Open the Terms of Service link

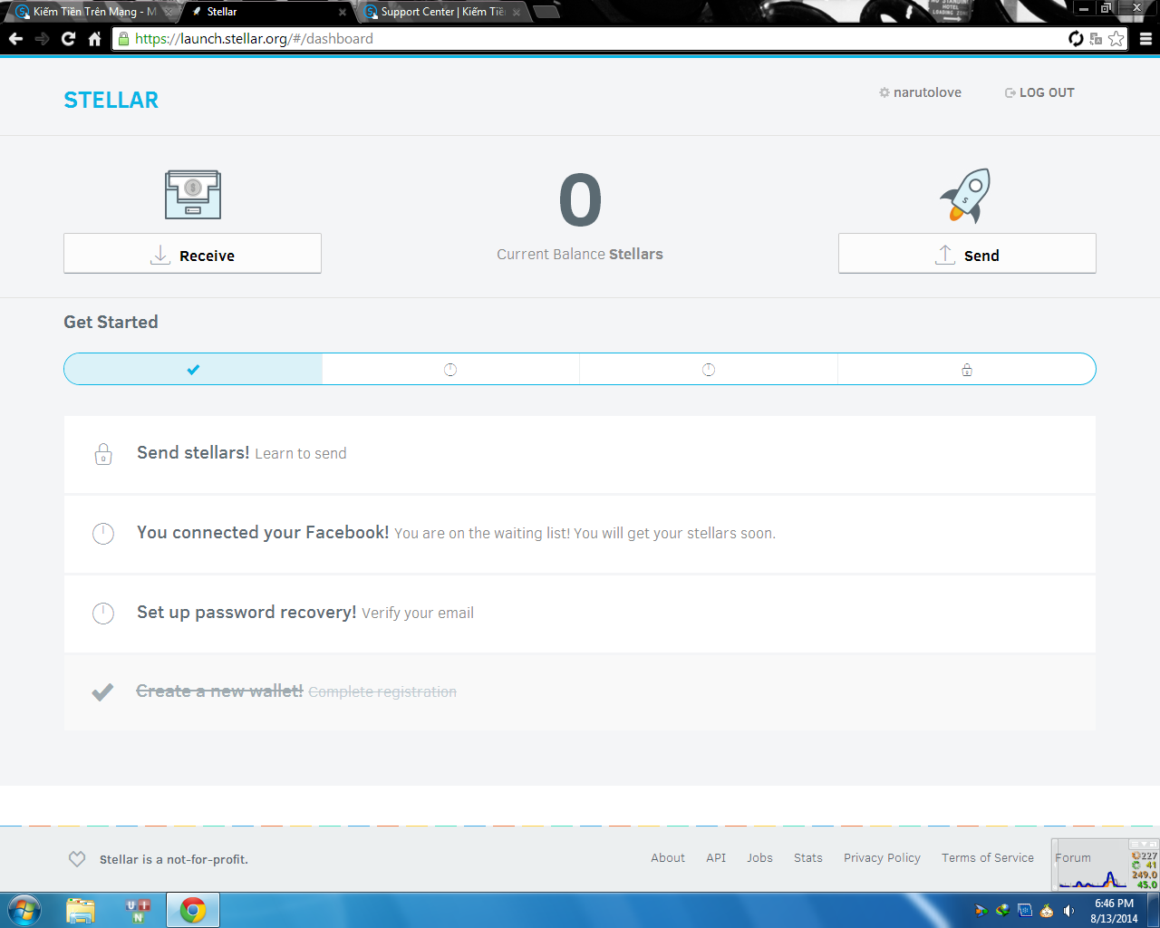click(988, 857)
